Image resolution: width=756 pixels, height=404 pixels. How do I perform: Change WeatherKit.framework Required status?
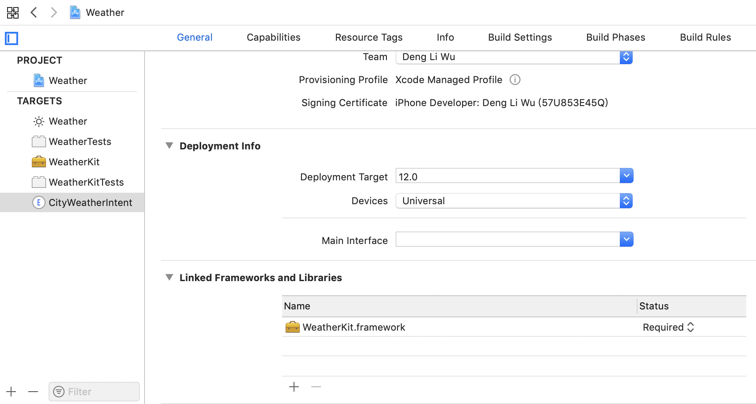[x=668, y=327]
